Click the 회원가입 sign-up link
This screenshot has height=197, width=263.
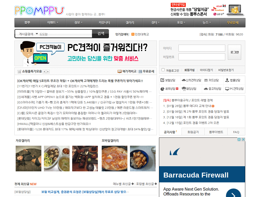189,70
